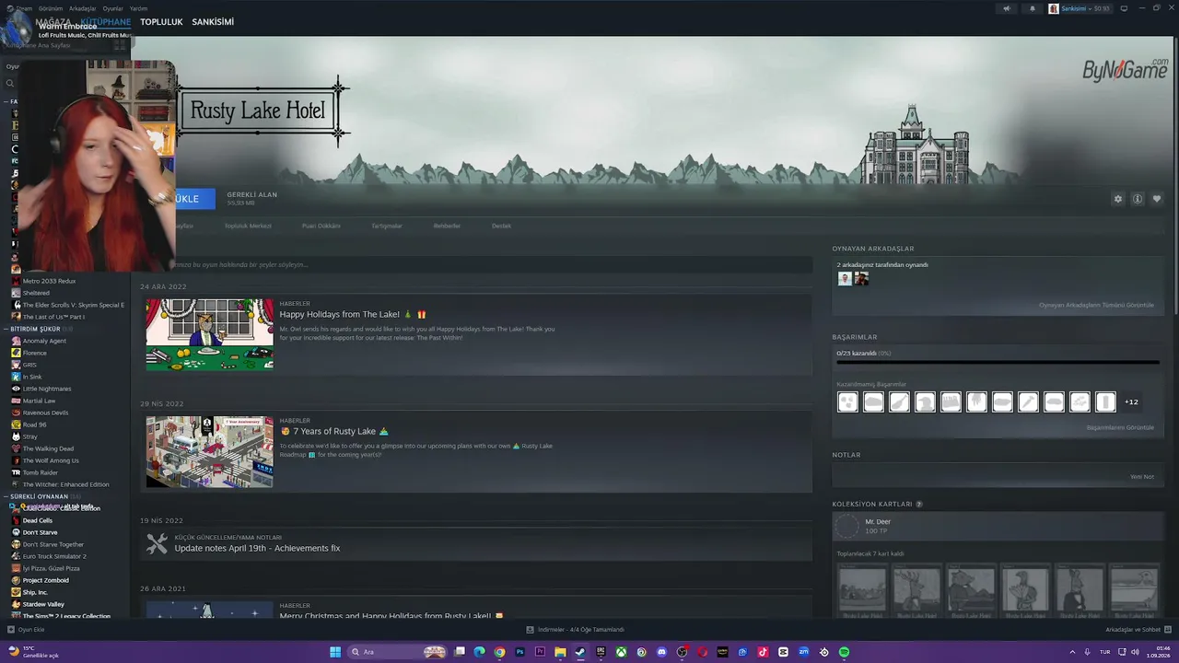Click the Koleksiyon Kartları help question mark
Image resolution: width=1179 pixels, height=663 pixels.
pos(919,505)
